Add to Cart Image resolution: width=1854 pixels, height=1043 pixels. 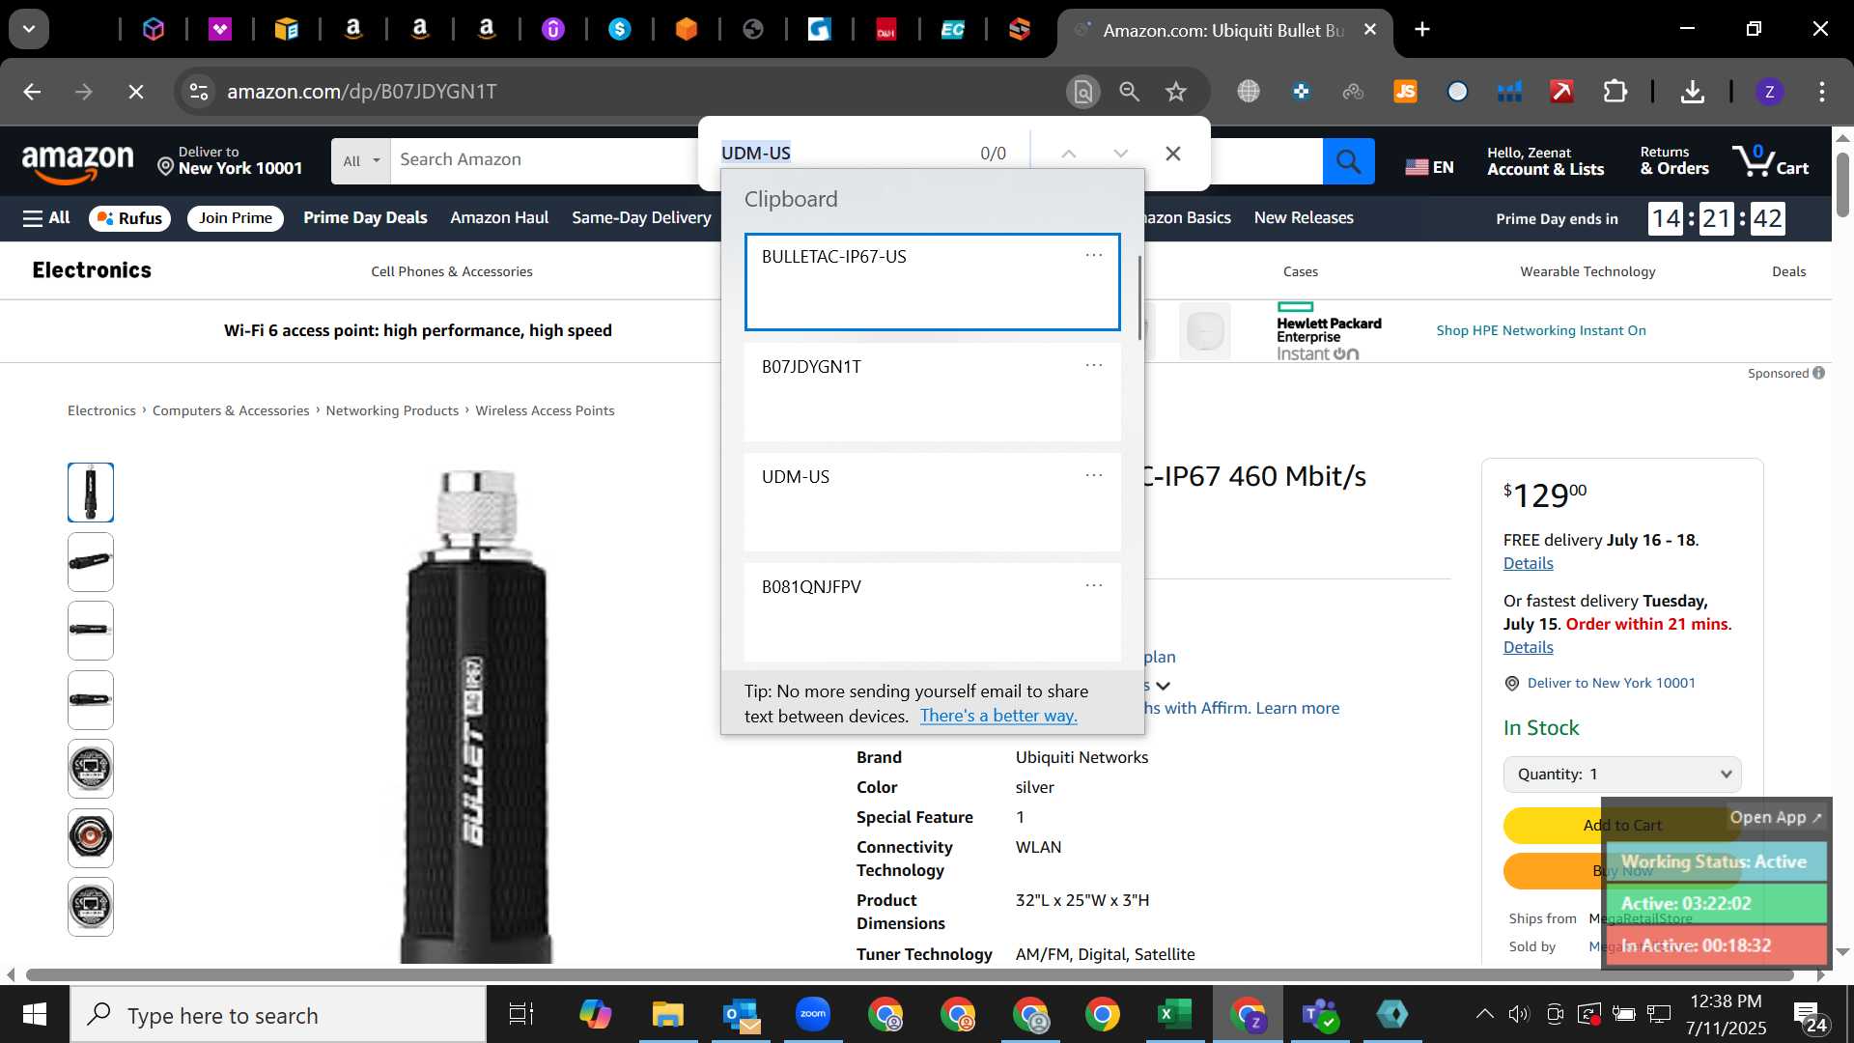[x=1622, y=825]
